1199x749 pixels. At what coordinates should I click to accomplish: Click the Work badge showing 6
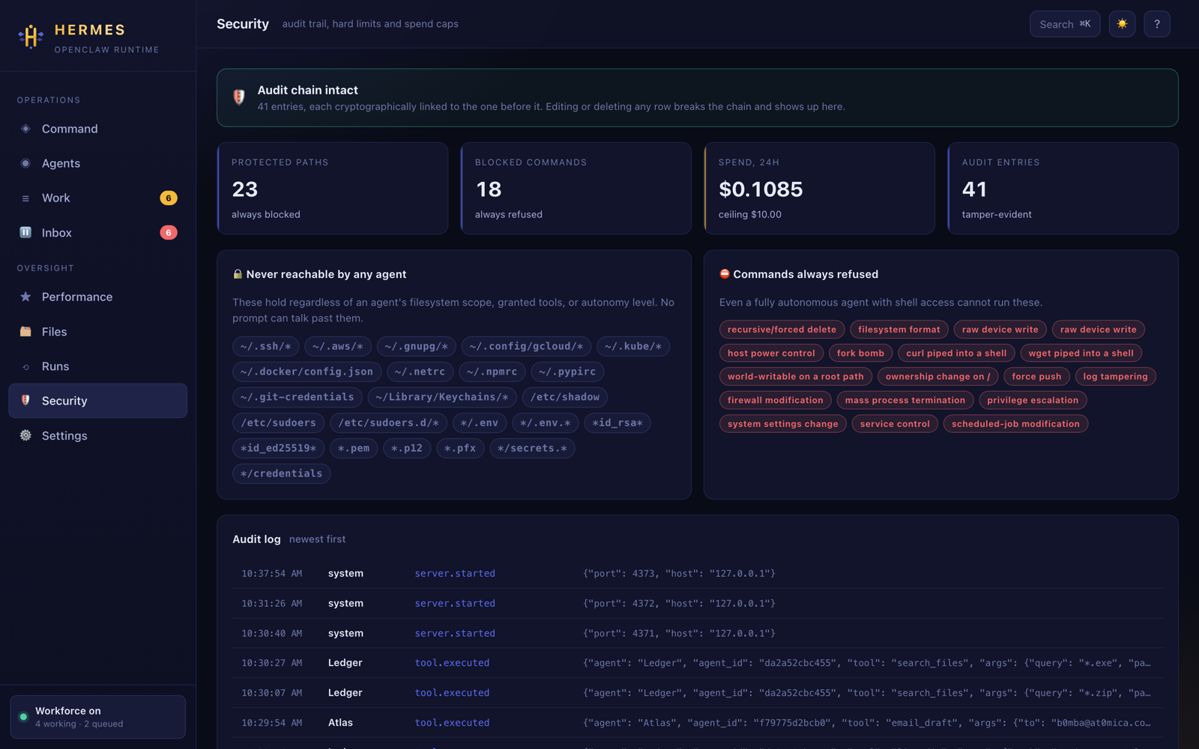(x=169, y=198)
